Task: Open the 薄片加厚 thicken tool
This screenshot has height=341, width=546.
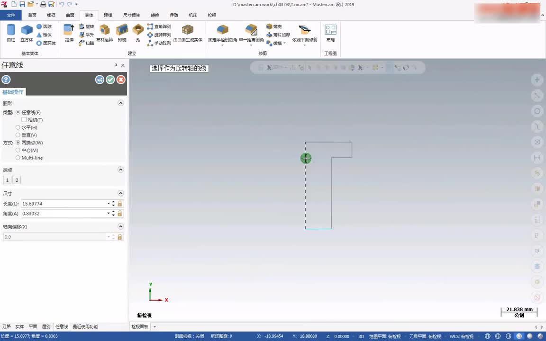Action: point(278,35)
